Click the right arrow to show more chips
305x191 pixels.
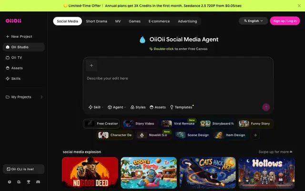255,135
